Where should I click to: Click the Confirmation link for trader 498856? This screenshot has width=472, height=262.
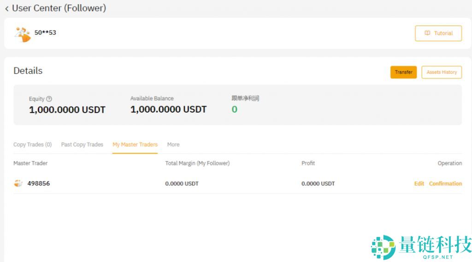click(x=445, y=184)
